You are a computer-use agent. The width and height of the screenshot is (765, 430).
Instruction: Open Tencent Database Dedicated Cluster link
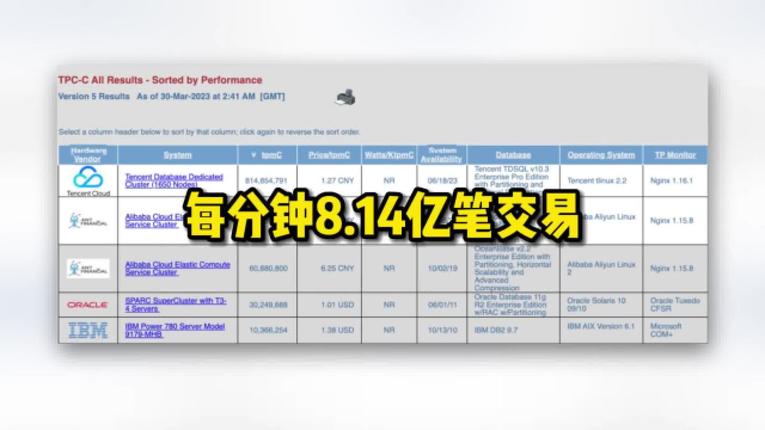click(x=174, y=181)
